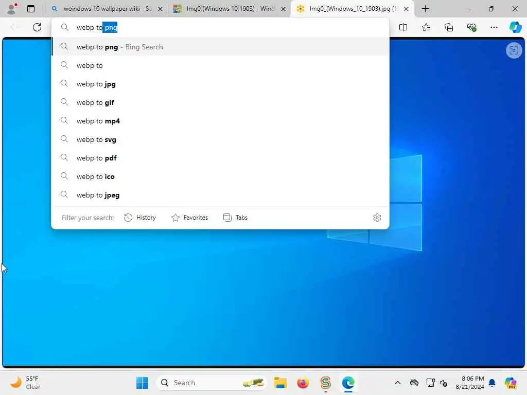Filter search by History

point(140,218)
